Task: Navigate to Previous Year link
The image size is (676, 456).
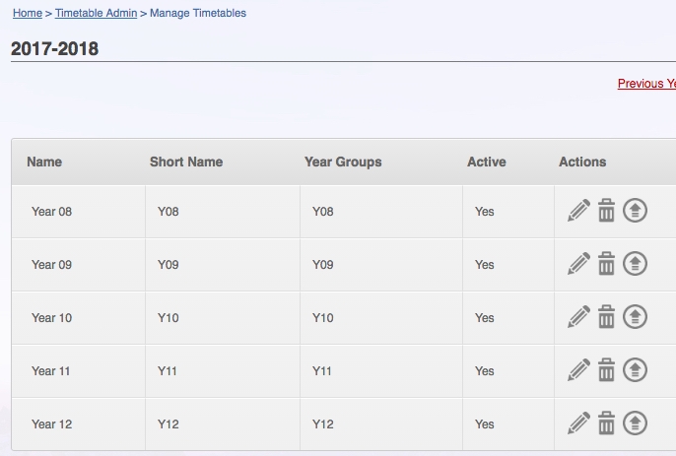Action: click(x=646, y=83)
